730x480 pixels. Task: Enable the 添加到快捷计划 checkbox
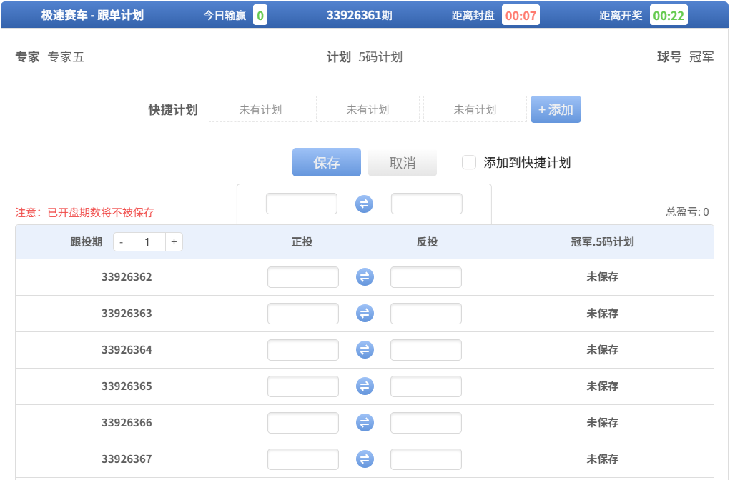(469, 162)
